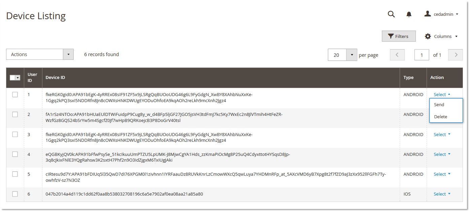Click the current page number field
Viewport: 470px width, 212px height.
coord(422,55)
